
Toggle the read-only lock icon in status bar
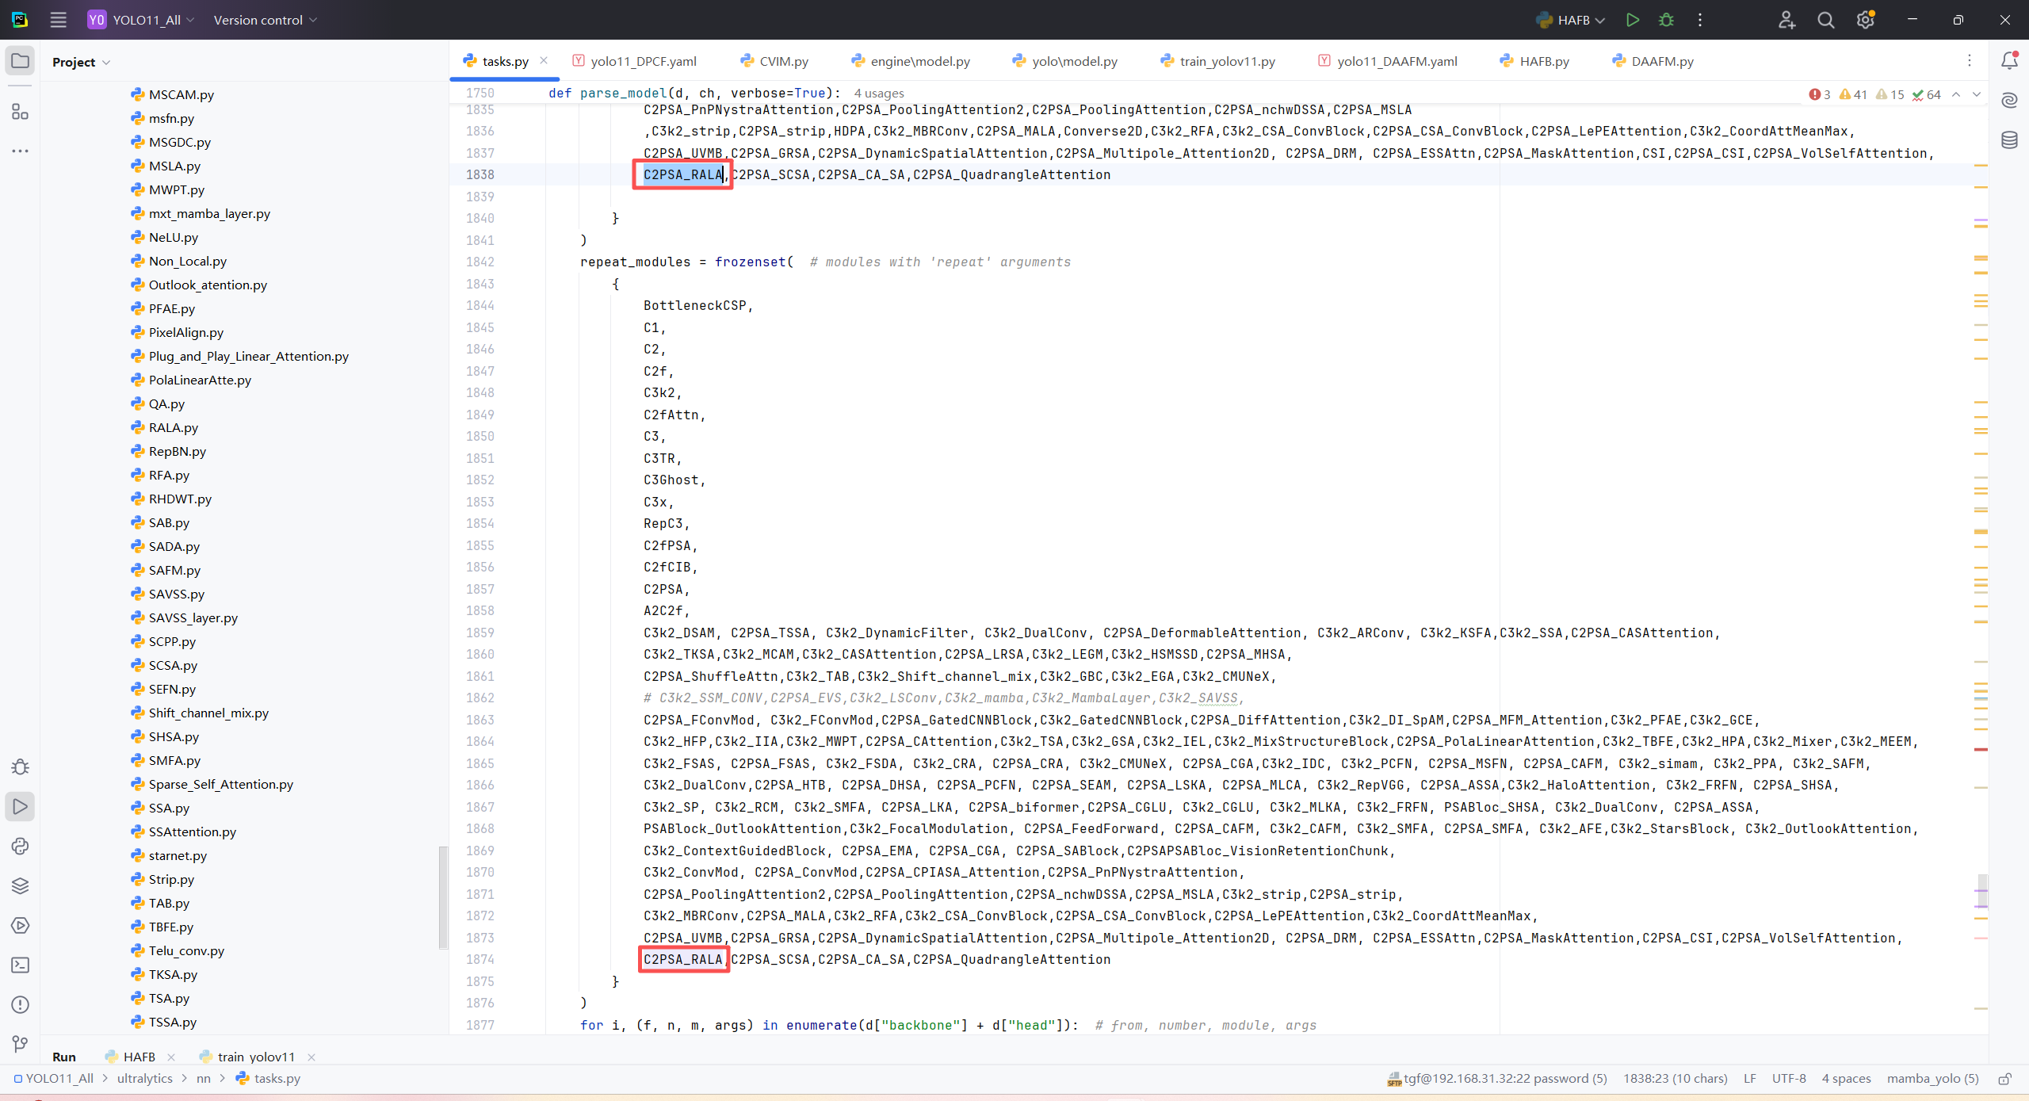[x=2004, y=1079]
